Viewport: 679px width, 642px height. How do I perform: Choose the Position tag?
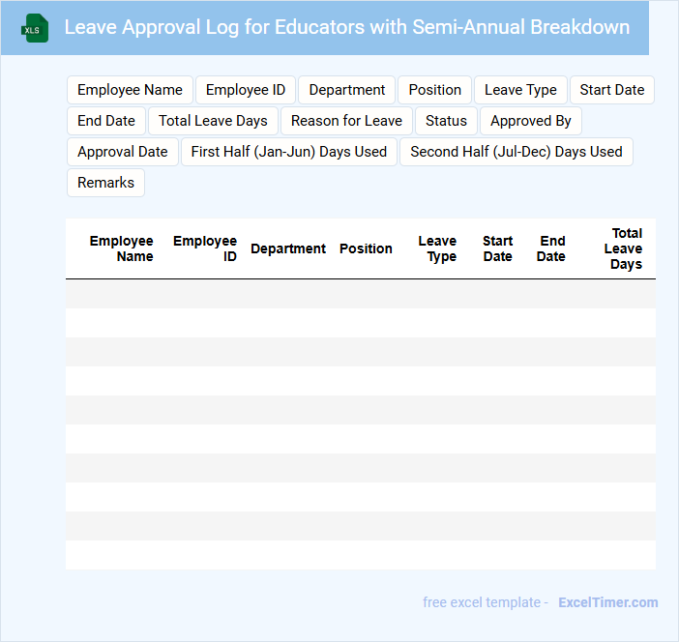434,90
